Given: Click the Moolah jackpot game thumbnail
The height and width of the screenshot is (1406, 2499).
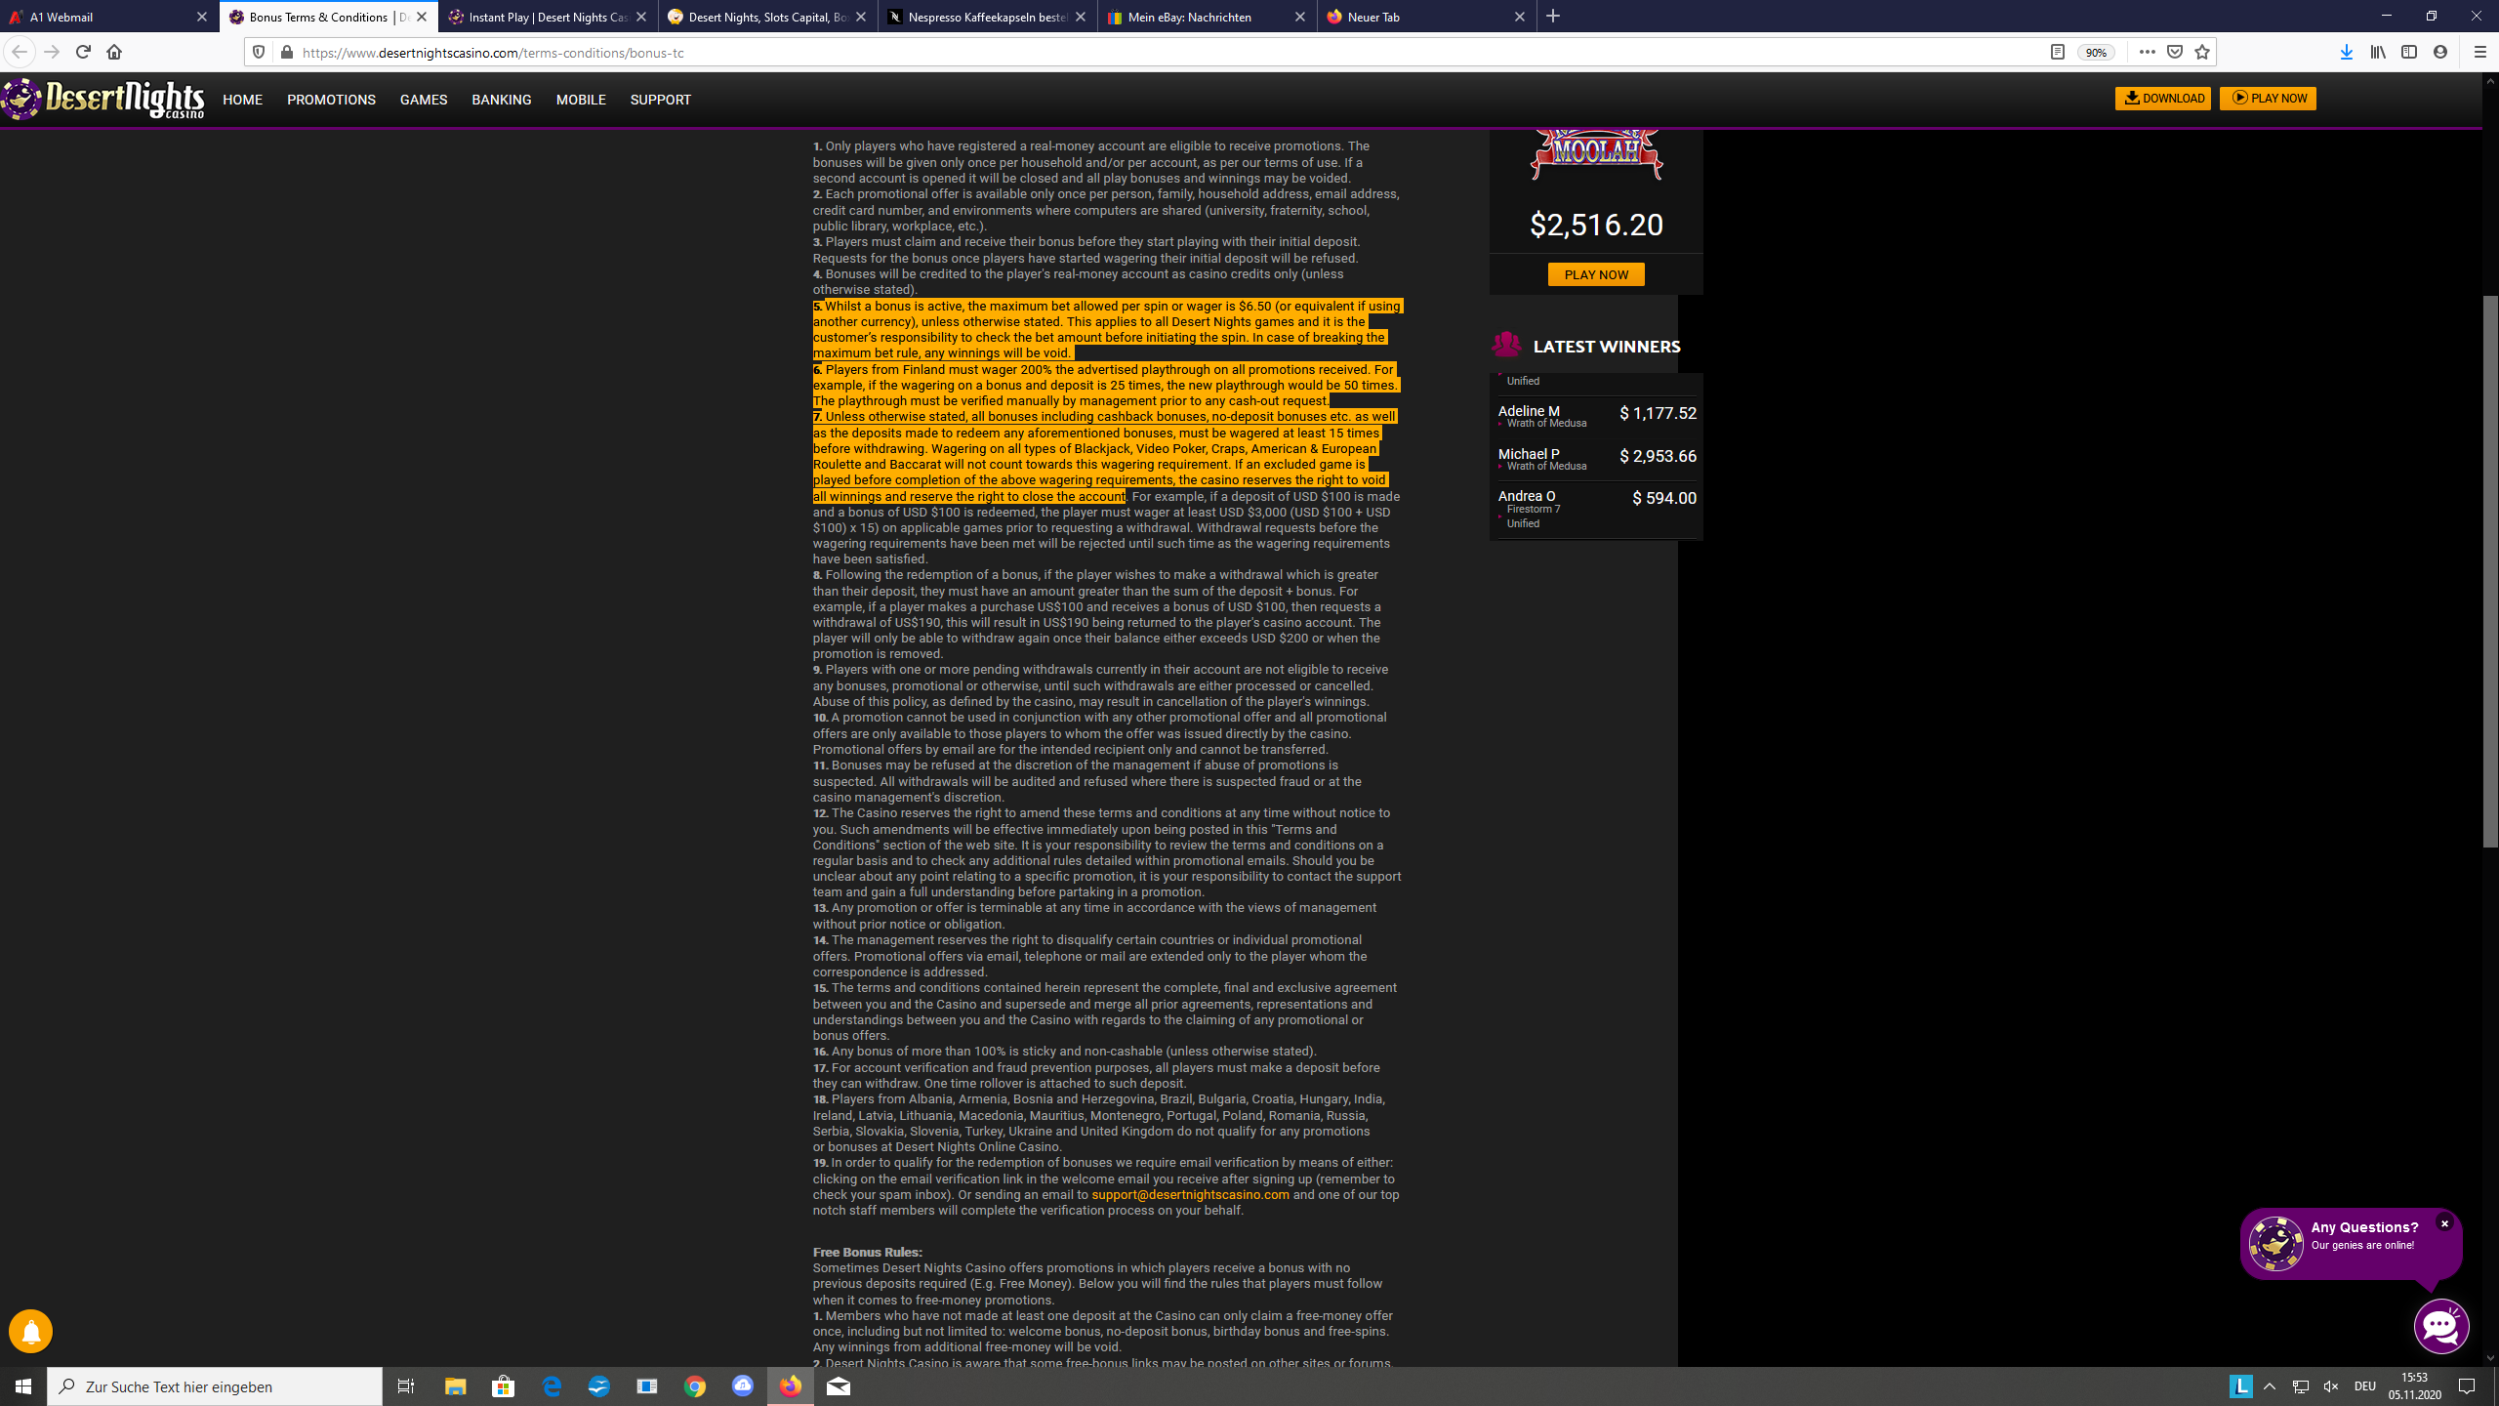Looking at the screenshot, I should pos(1596,154).
